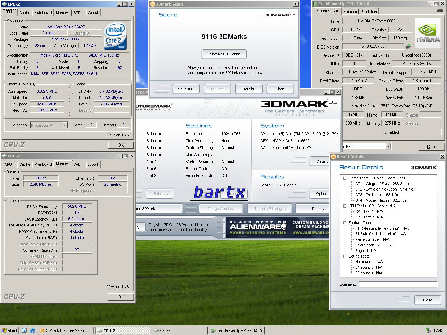Click the DRAM Frequency value 562.8 MHz
Image resolution: width=447 pixels, height=335 pixels.
pos(77,207)
